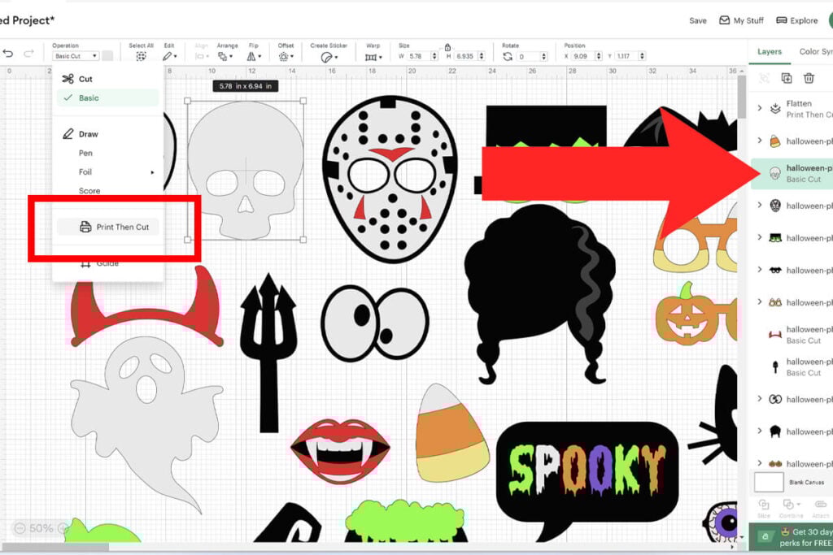Click the Select All icon
The image size is (833, 555).
tap(141, 57)
